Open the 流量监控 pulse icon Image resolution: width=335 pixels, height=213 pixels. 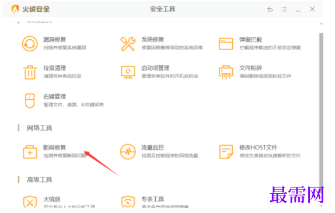pyautogui.click(x=128, y=152)
